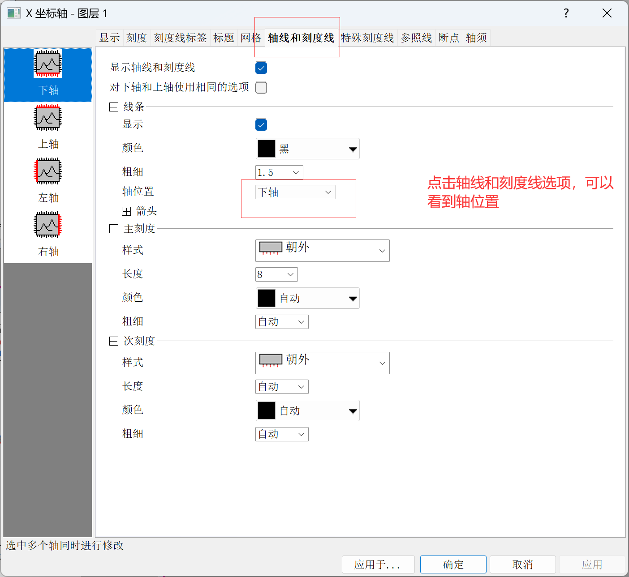
Task: Select the 轴线和刻度线 tab
Action: coord(301,38)
